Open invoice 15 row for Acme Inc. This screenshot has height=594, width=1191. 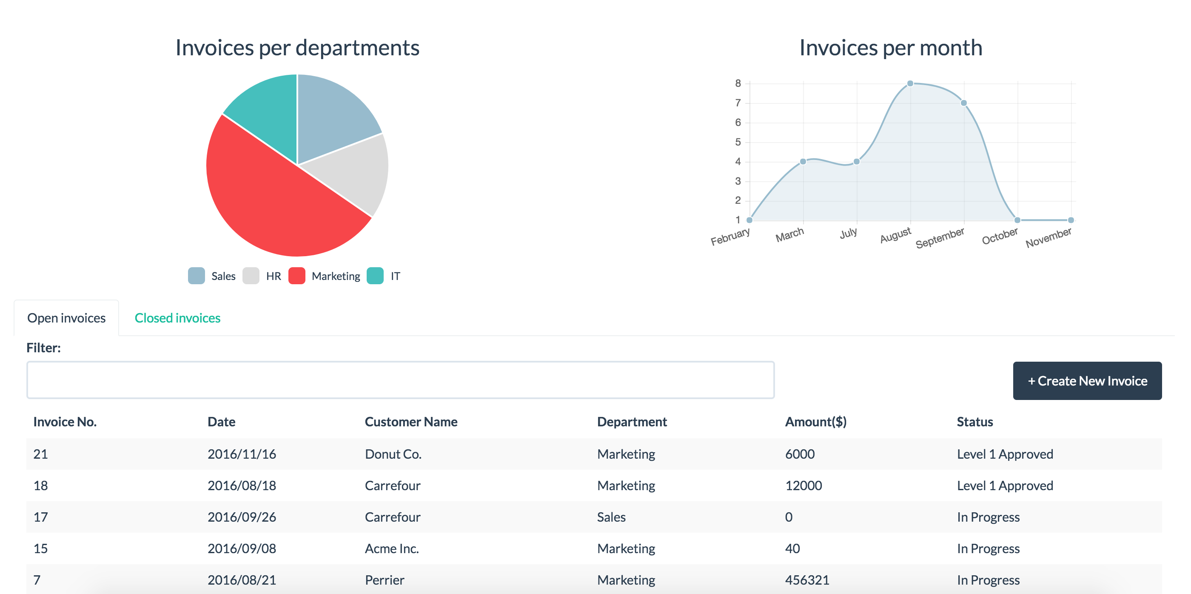pos(594,548)
